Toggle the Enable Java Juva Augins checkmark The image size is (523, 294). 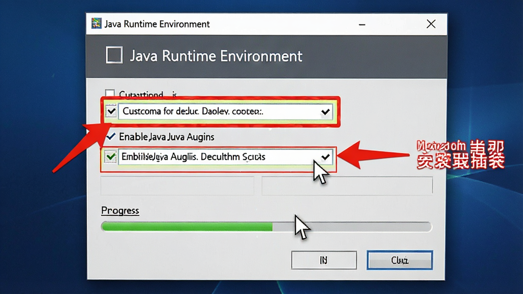[111, 136]
